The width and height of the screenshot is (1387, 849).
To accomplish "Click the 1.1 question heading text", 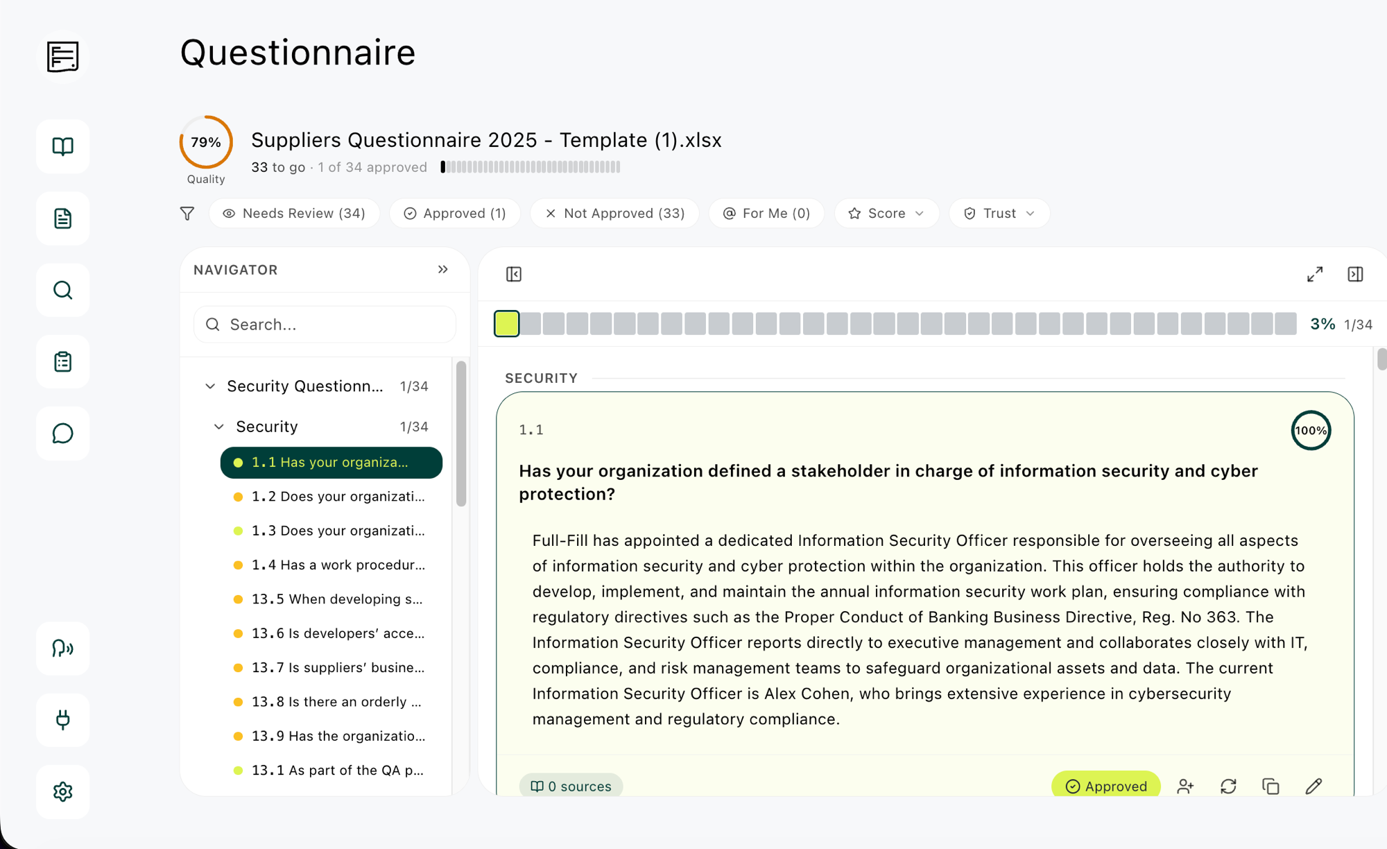I will click(888, 483).
